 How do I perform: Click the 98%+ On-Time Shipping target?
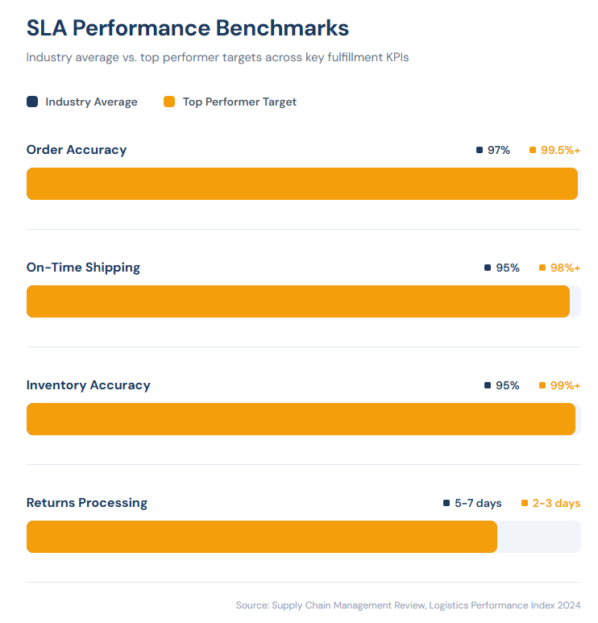click(565, 268)
